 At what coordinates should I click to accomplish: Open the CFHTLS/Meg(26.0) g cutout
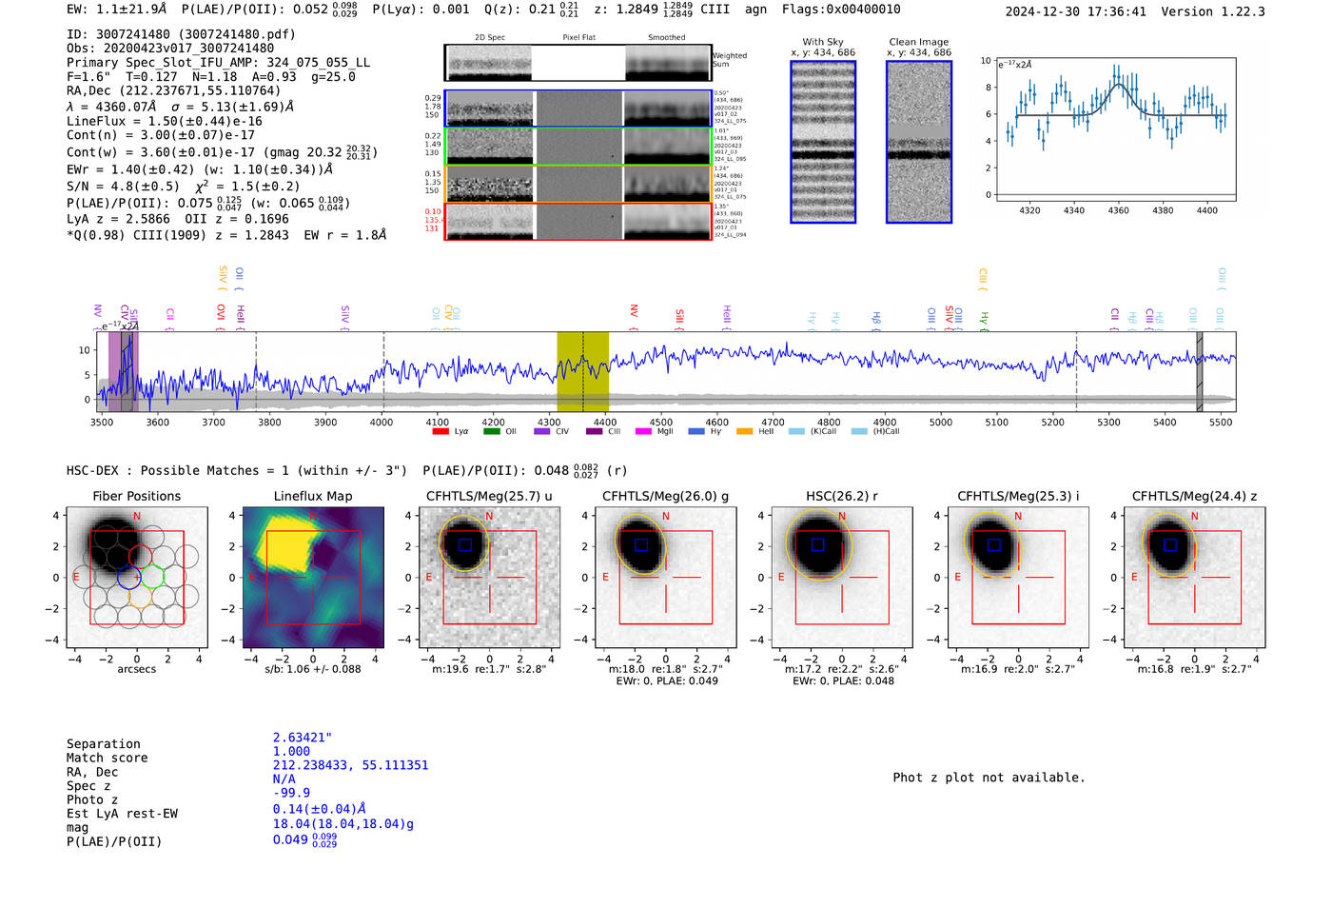click(x=665, y=577)
